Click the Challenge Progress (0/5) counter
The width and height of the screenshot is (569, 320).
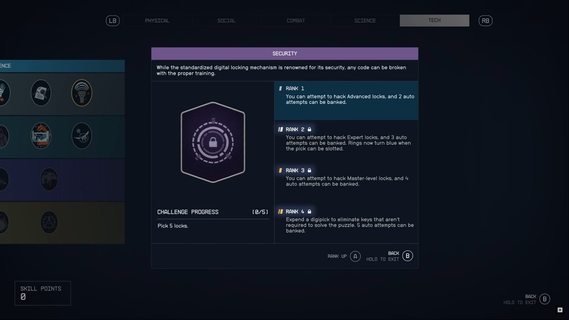coord(260,212)
